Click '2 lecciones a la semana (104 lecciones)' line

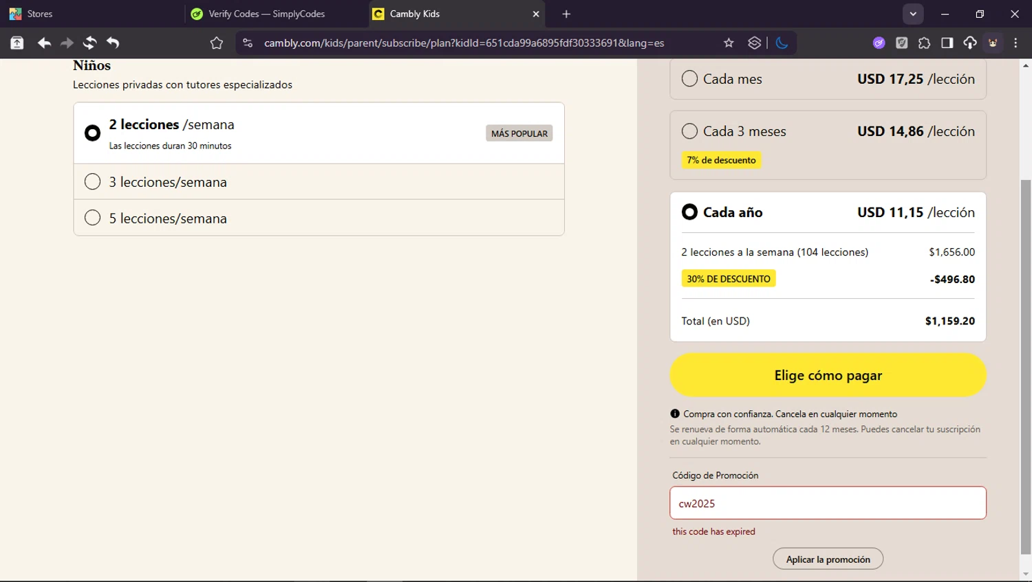click(775, 252)
